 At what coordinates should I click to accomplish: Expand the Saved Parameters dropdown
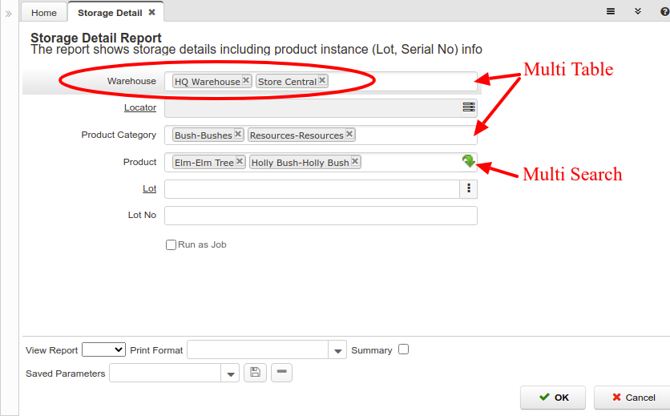pyautogui.click(x=231, y=374)
